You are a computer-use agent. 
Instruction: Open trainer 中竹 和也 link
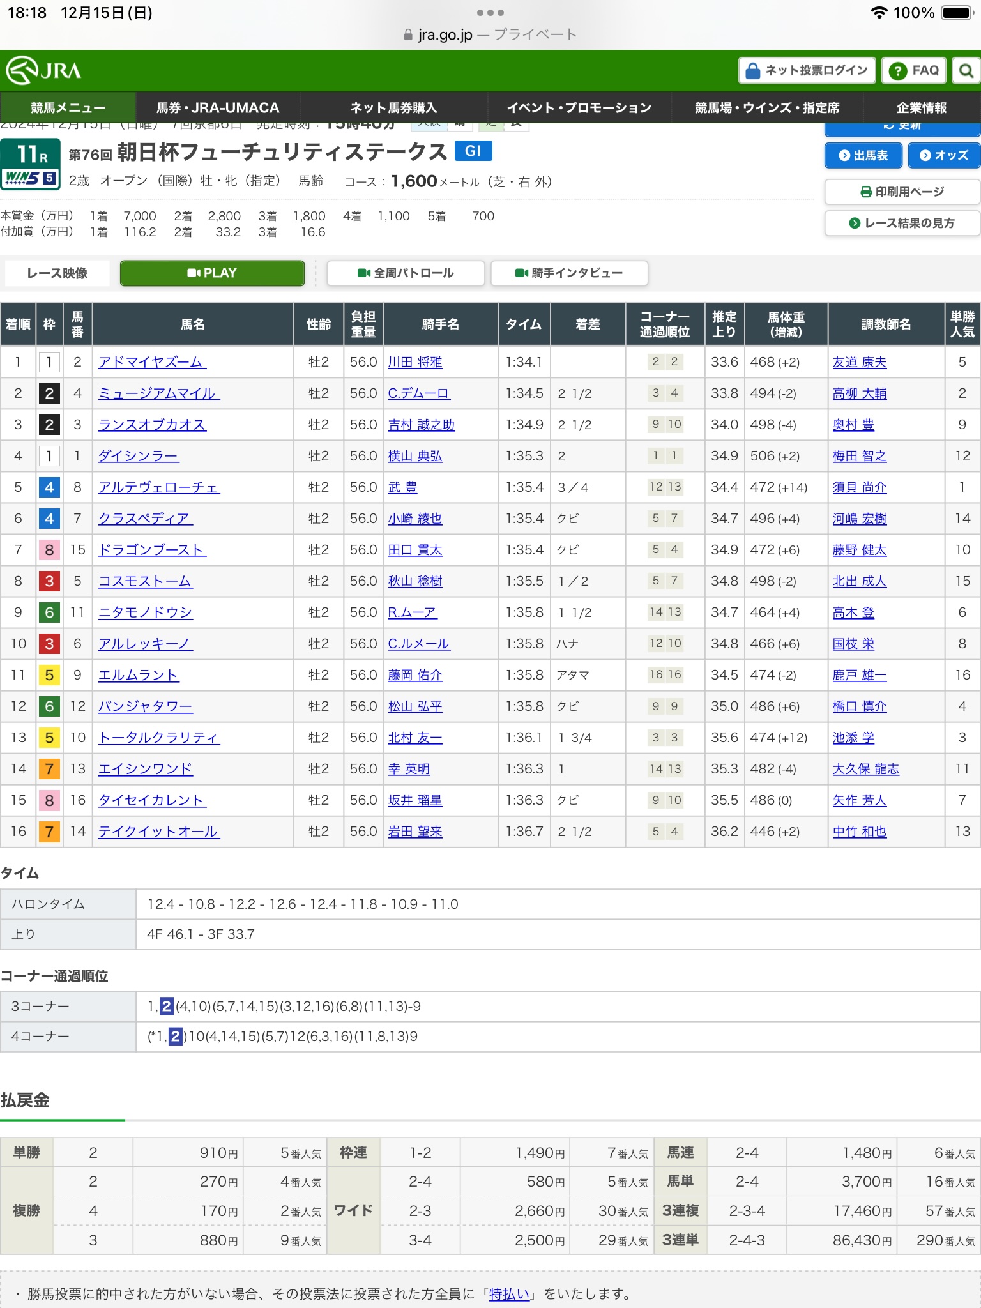(860, 832)
